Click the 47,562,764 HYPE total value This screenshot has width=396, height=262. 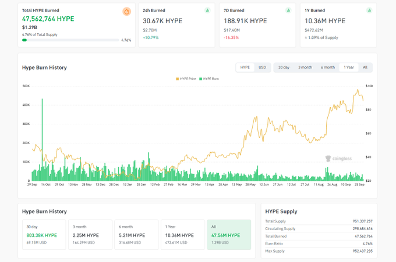[48, 19]
